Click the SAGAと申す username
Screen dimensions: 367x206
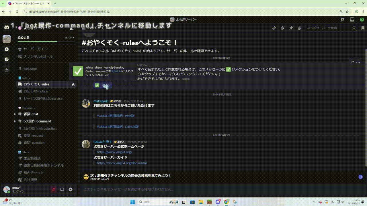(x=103, y=142)
